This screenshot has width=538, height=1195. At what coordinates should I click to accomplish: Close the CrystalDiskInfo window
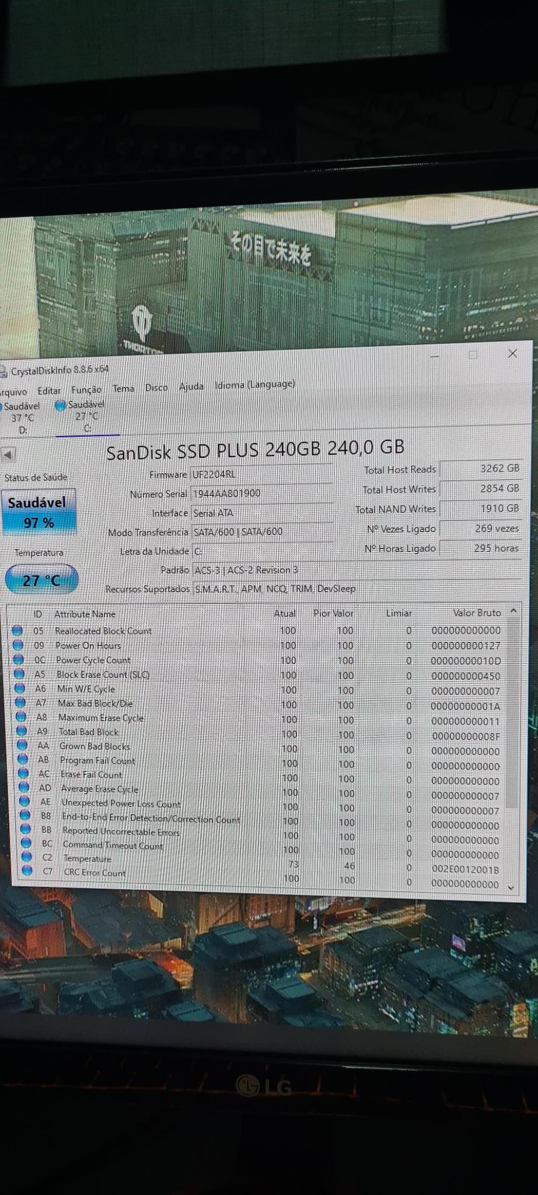point(512,354)
